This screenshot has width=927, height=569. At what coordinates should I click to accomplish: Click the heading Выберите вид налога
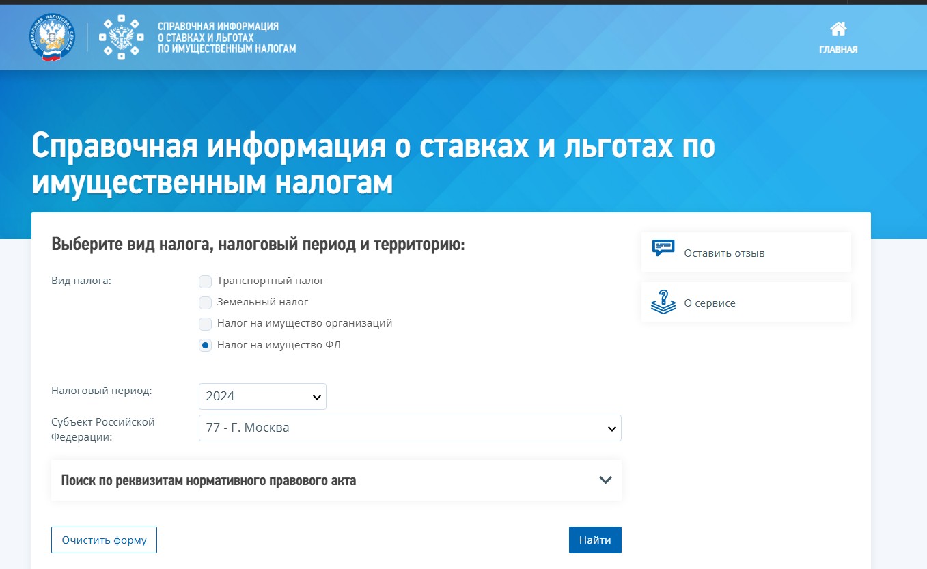click(x=258, y=245)
